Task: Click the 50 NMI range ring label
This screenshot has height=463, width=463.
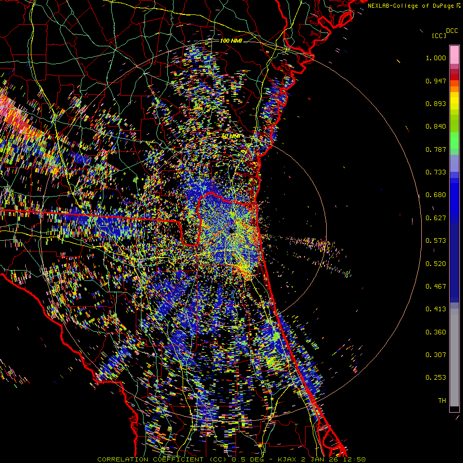Action: (x=230, y=136)
